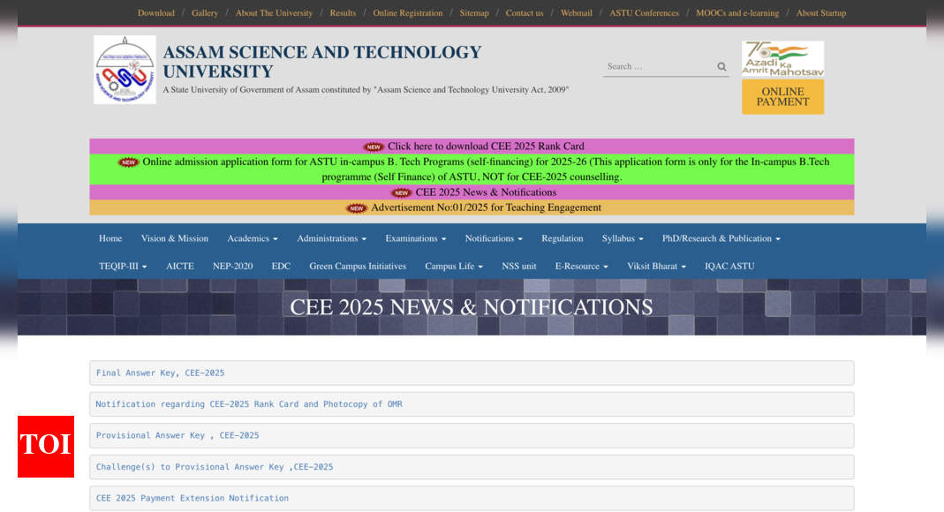Viewport: 944px width, 512px height.
Task: Click the search magnifier icon
Action: tap(721, 67)
